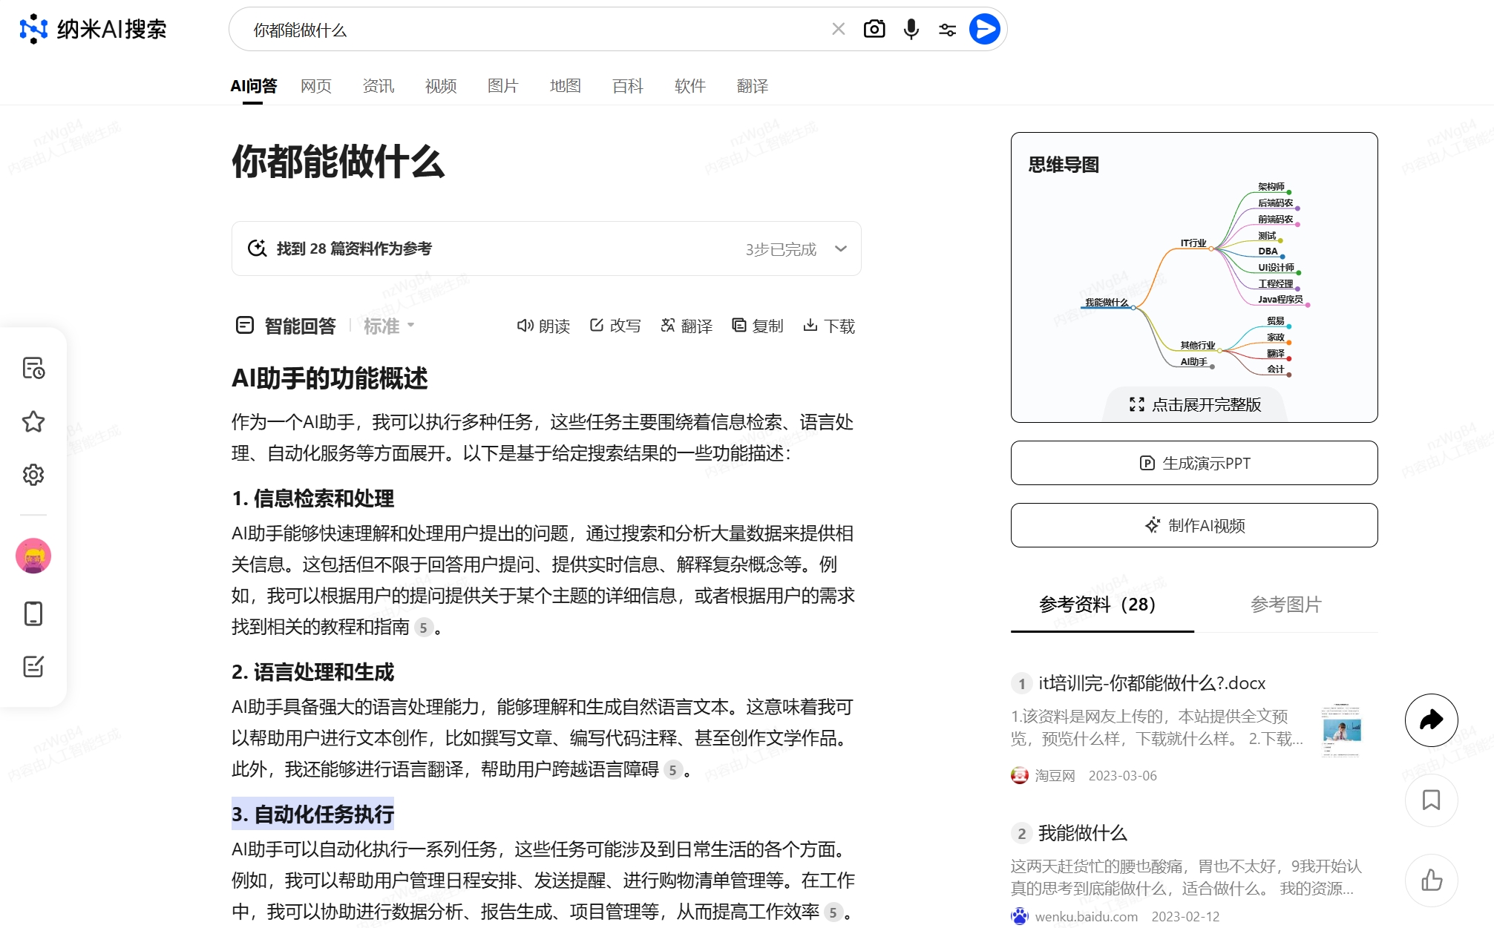This screenshot has width=1494, height=928.
Task: Open mobile phone icon in sidebar
Action: 33,613
